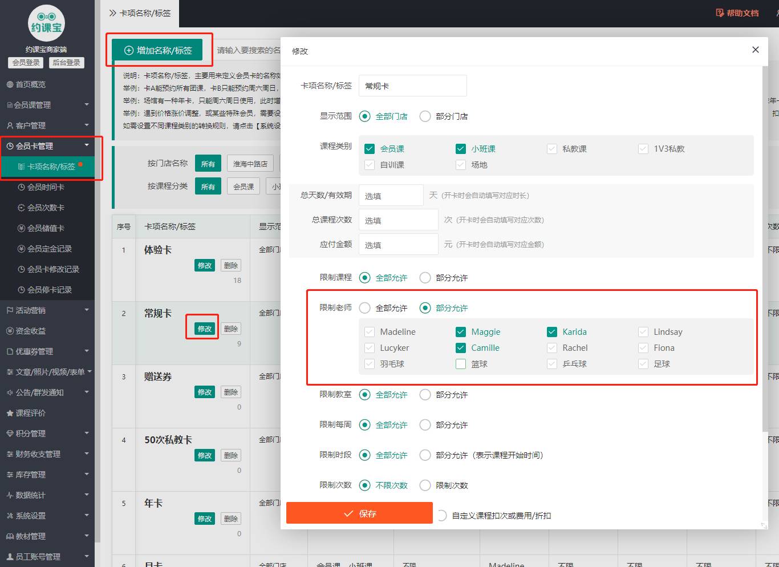Screen dimensions: 779x567
Task: Click the orange 保存 button
Action: 359,513
